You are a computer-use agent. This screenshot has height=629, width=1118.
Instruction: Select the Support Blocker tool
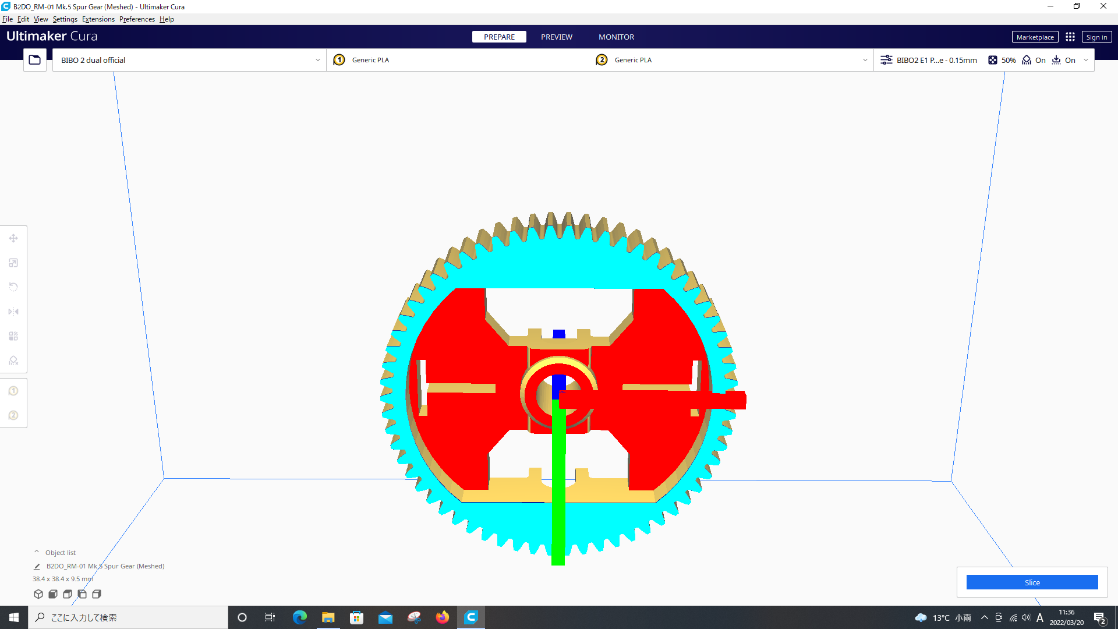(x=13, y=361)
